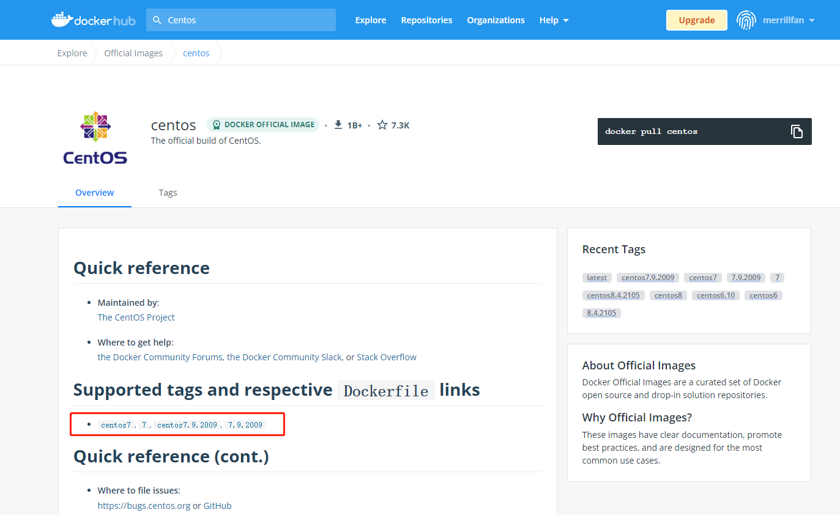Viewport: 840px width, 515px height.
Task: Click the star rating icon
Action: (x=382, y=125)
